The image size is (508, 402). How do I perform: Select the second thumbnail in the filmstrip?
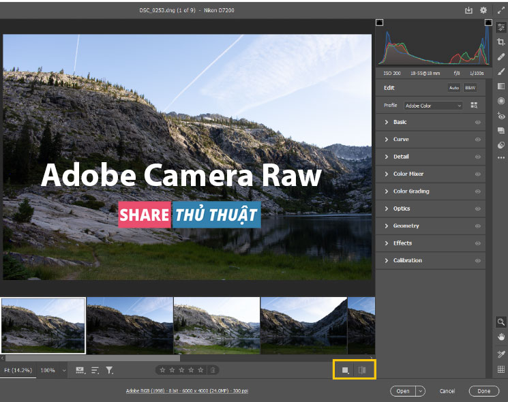point(130,324)
